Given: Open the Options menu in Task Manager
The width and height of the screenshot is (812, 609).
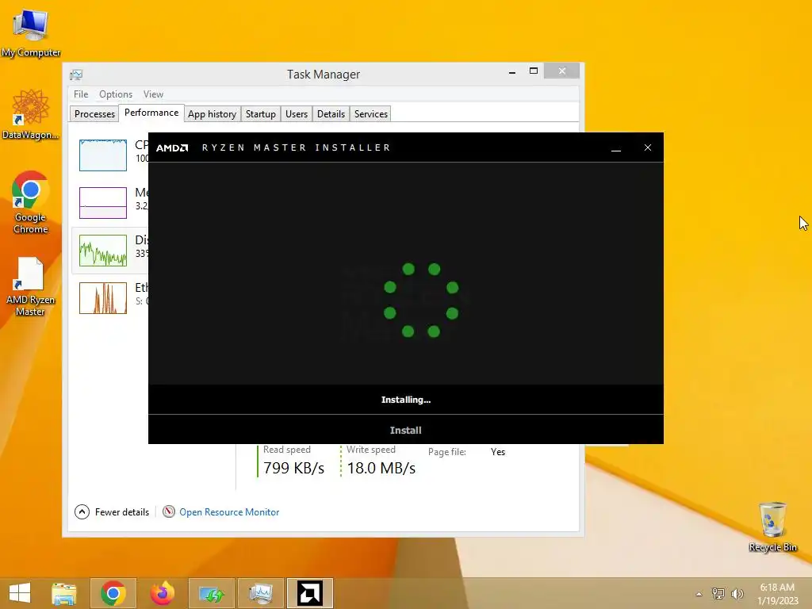Looking at the screenshot, I should (x=116, y=94).
